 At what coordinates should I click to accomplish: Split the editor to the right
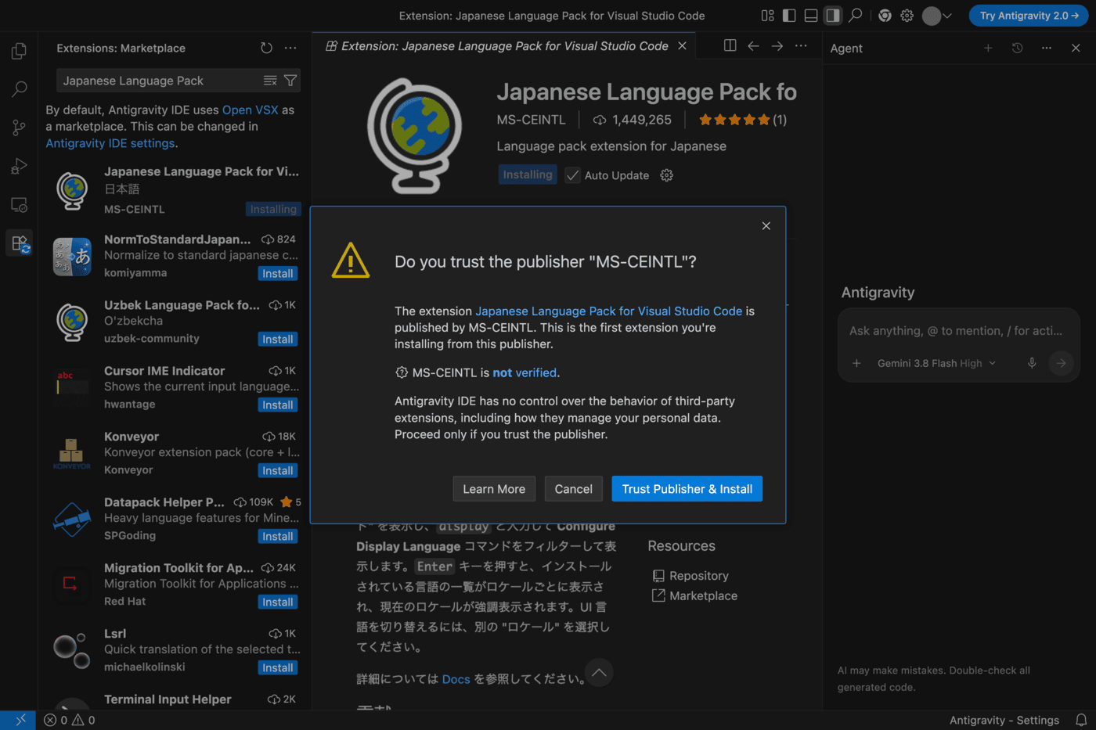pyautogui.click(x=730, y=46)
